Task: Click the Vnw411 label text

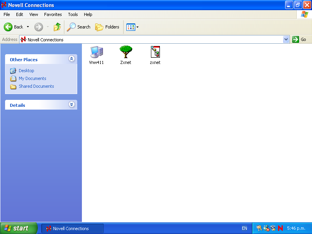Action: pyautogui.click(x=96, y=62)
